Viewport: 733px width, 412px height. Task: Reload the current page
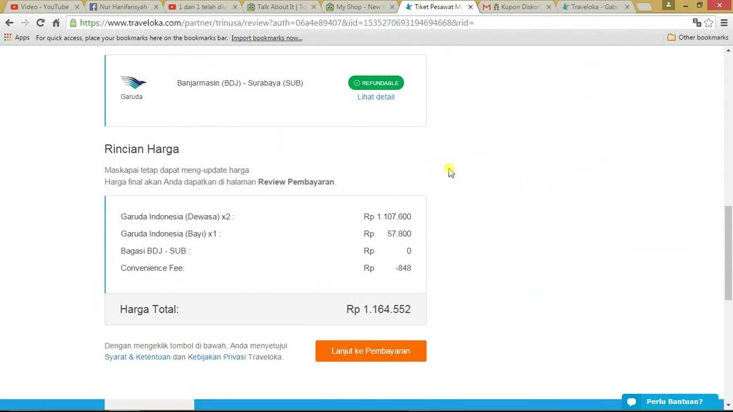pyautogui.click(x=40, y=23)
